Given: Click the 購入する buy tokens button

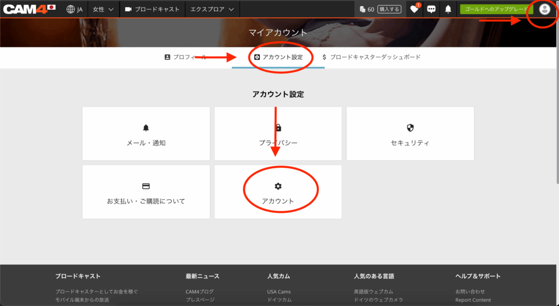Looking at the screenshot, I should point(389,9).
